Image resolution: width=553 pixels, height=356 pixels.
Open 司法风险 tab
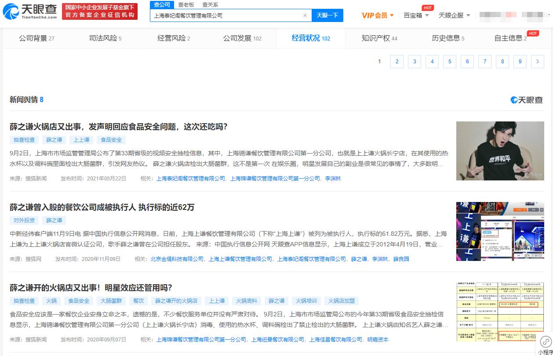(x=105, y=38)
